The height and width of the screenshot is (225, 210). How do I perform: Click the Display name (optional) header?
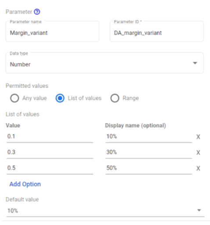point(135,126)
